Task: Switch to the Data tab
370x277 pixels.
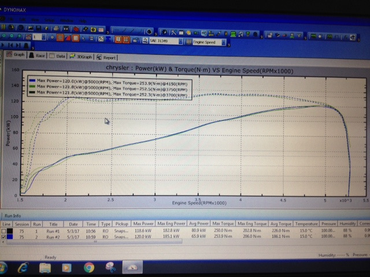Action: pyautogui.click(x=57, y=56)
